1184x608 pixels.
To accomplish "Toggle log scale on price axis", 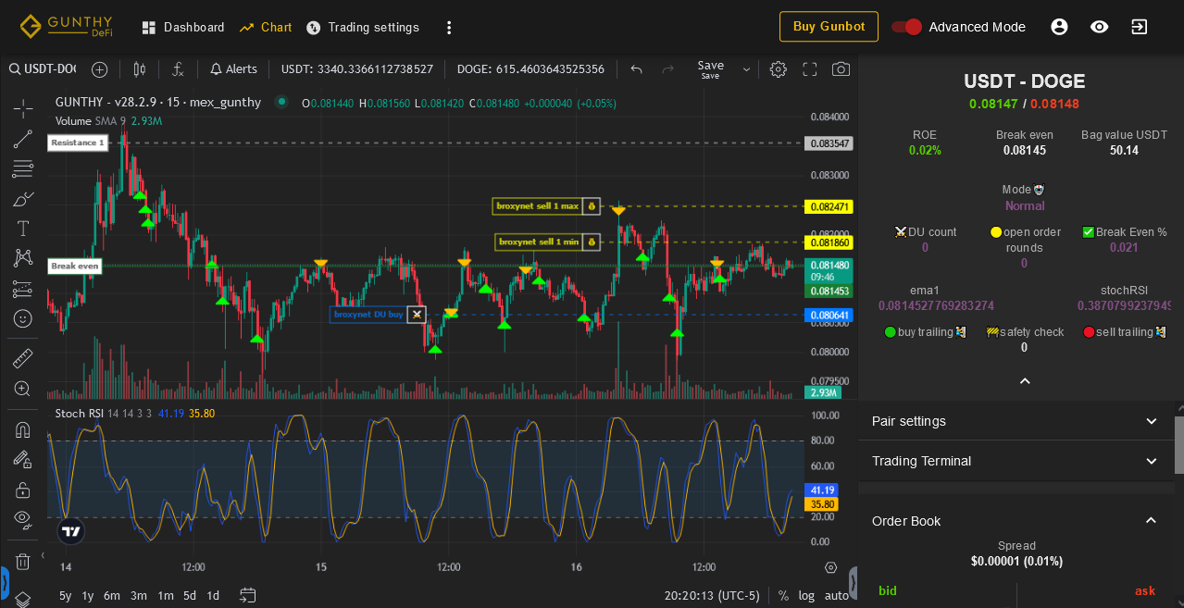I will coord(807,596).
